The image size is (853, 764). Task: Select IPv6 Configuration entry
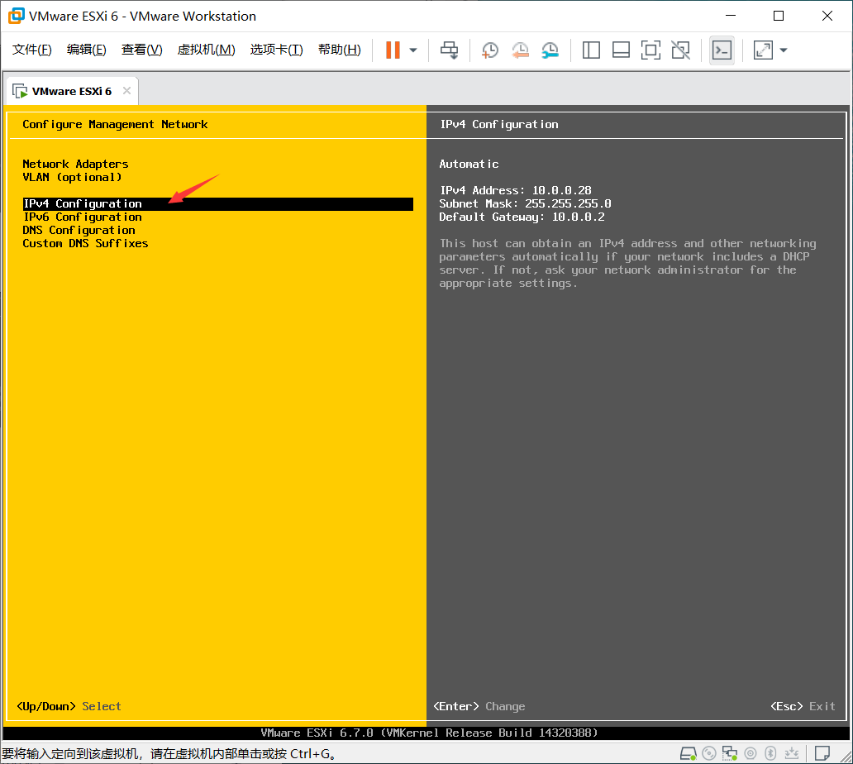82,217
